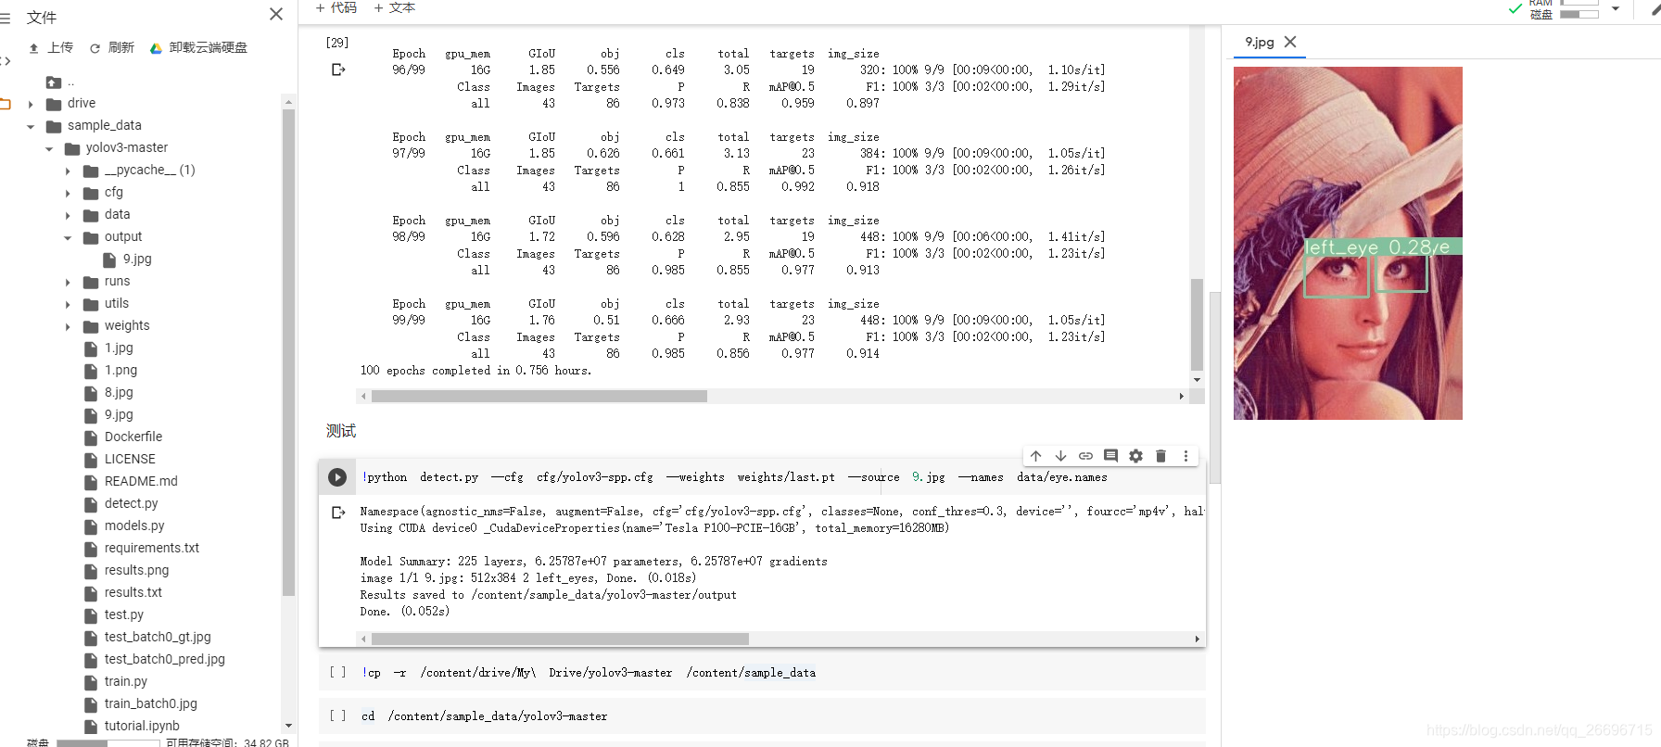Collapse the sample_data folder
The height and width of the screenshot is (747, 1661).
(x=31, y=126)
